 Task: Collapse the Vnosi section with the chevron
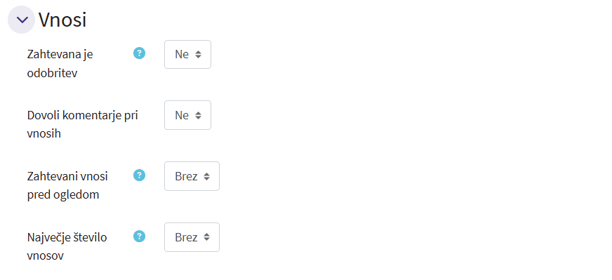tap(22, 20)
